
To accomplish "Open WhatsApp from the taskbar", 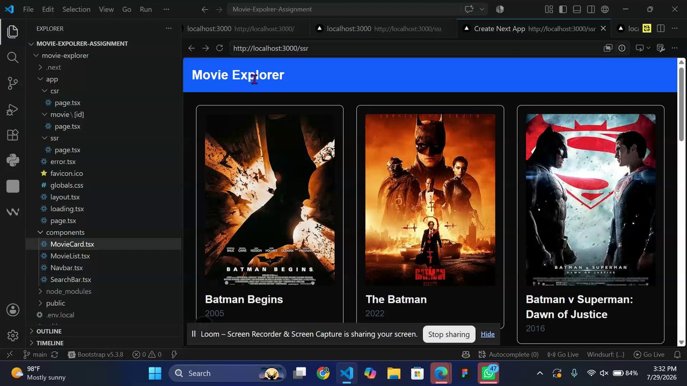I will pos(488,373).
